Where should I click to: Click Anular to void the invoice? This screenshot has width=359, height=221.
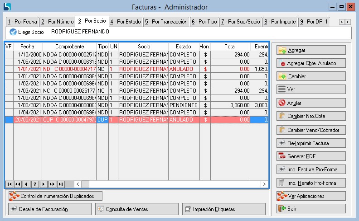(310, 103)
